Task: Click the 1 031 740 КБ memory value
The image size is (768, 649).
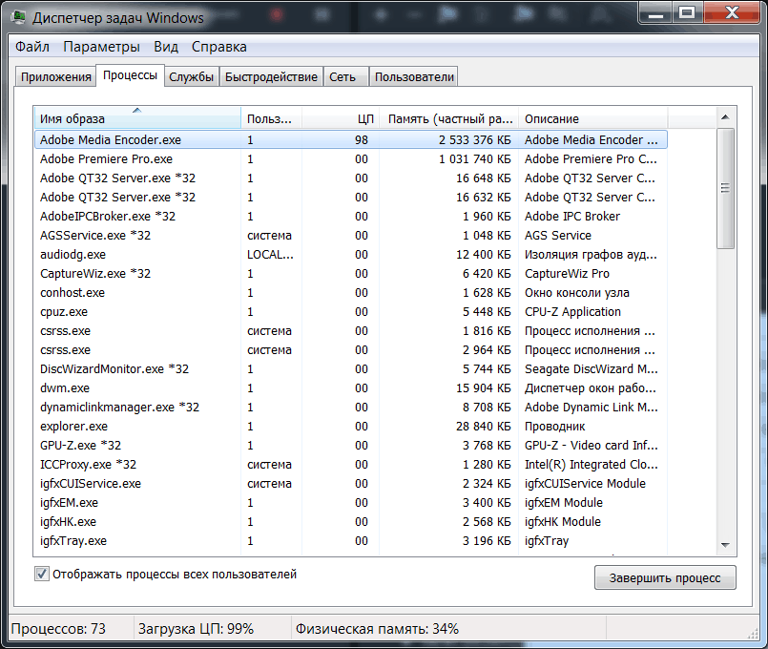Action: click(x=474, y=159)
